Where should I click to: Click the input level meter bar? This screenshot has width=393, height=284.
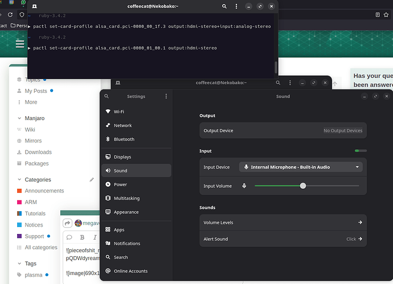pyautogui.click(x=361, y=151)
